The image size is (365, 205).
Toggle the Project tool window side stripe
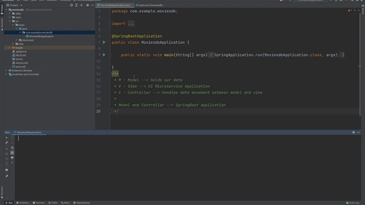click(2, 10)
